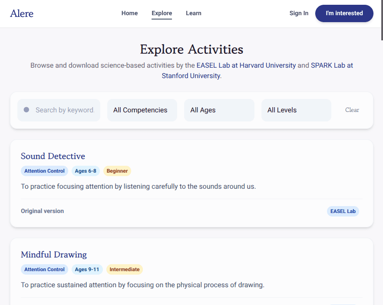Viewport: 383px width, 305px height.
Task: Expand the All Ages dropdown
Action: [219, 110]
